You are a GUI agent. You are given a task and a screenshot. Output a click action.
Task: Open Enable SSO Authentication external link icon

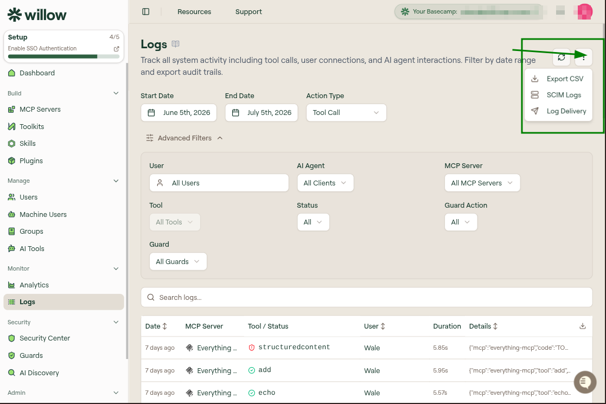[x=116, y=49]
